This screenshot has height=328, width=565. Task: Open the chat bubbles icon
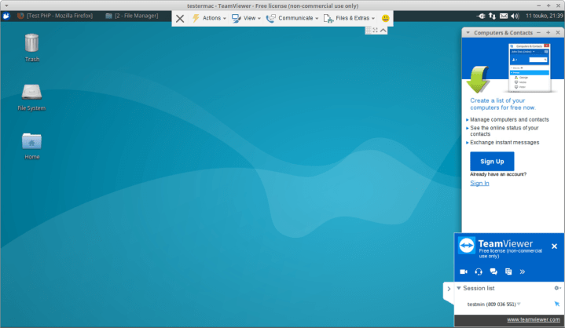click(493, 272)
